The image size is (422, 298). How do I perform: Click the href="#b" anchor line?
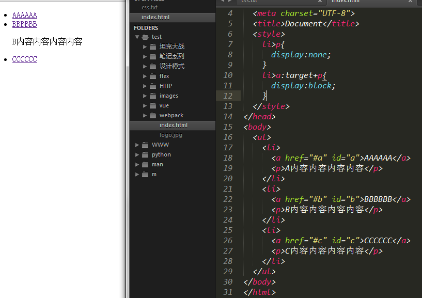pos(341,199)
